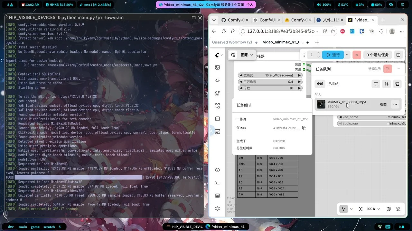Click the 0 个活动任务 button
The height and width of the screenshot is (231, 412).
(x=378, y=55)
